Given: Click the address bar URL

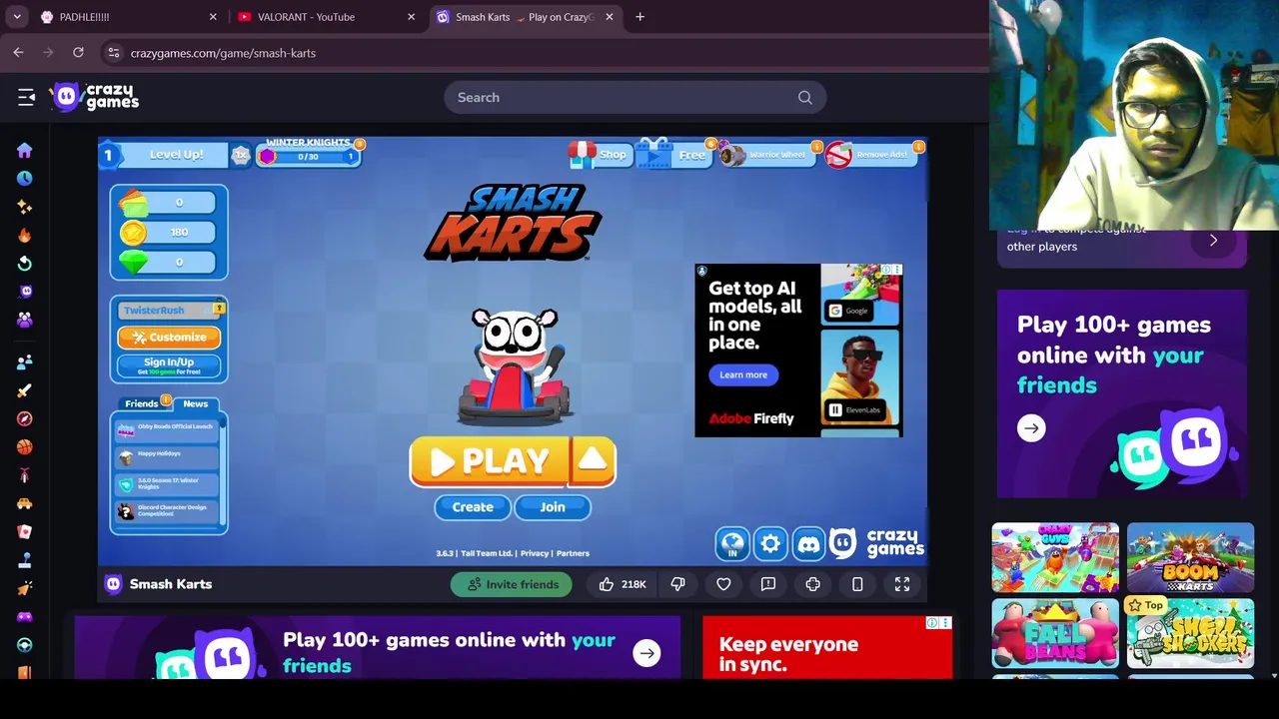Looking at the screenshot, I should tap(223, 53).
